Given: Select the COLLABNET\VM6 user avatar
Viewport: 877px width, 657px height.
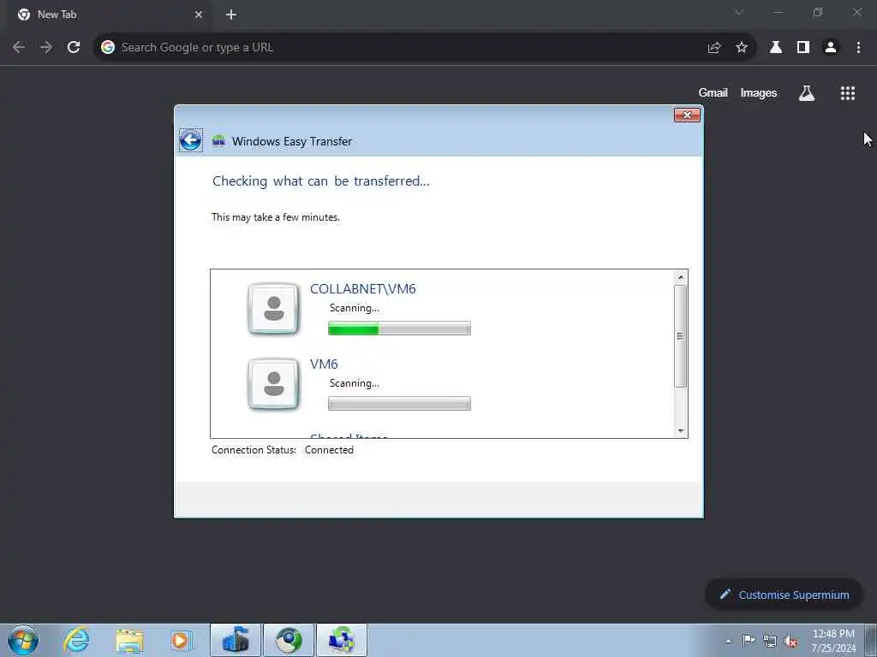Looking at the screenshot, I should click(273, 308).
